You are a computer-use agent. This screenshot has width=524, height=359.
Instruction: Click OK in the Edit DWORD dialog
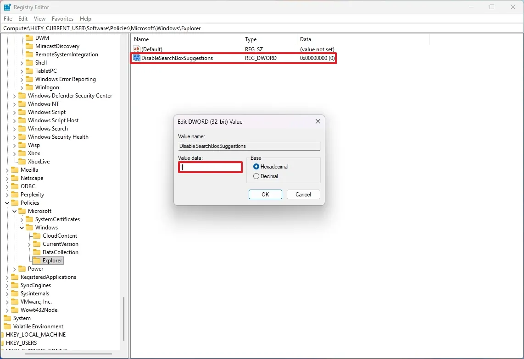coord(265,194)
